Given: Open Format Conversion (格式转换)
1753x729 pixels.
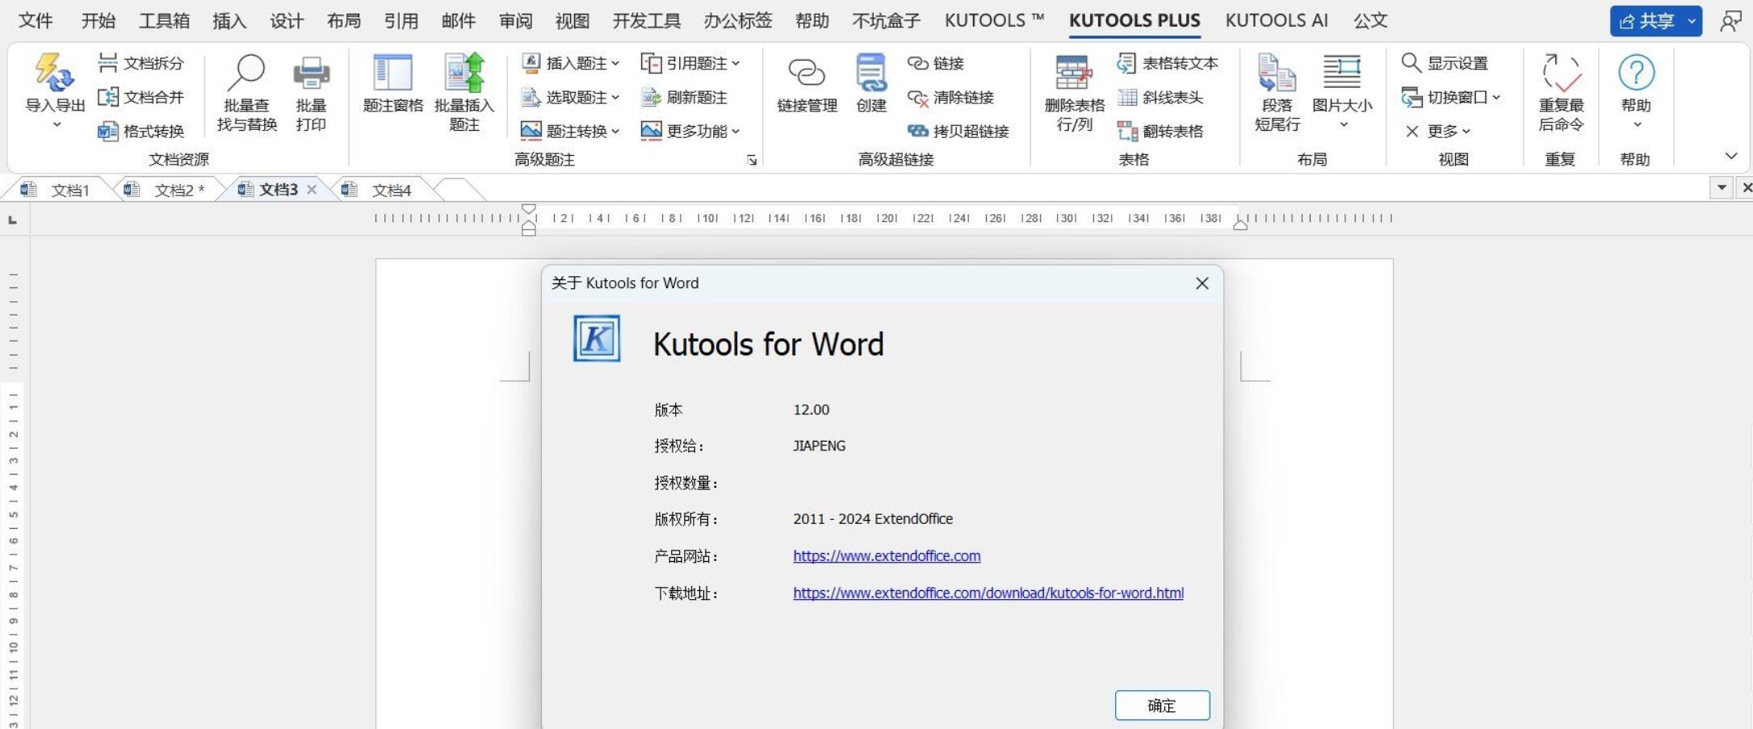Looking at the screenshot, I should (x=141, y=131).
